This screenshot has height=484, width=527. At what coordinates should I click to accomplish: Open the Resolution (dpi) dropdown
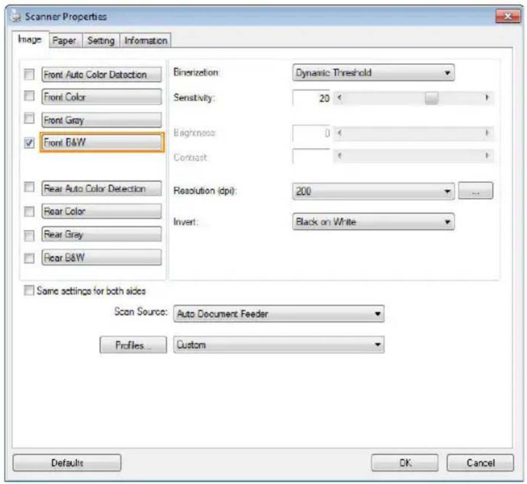[373, 191]
